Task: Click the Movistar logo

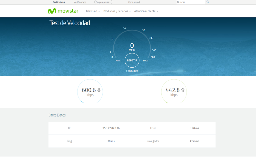Action: 63,11
